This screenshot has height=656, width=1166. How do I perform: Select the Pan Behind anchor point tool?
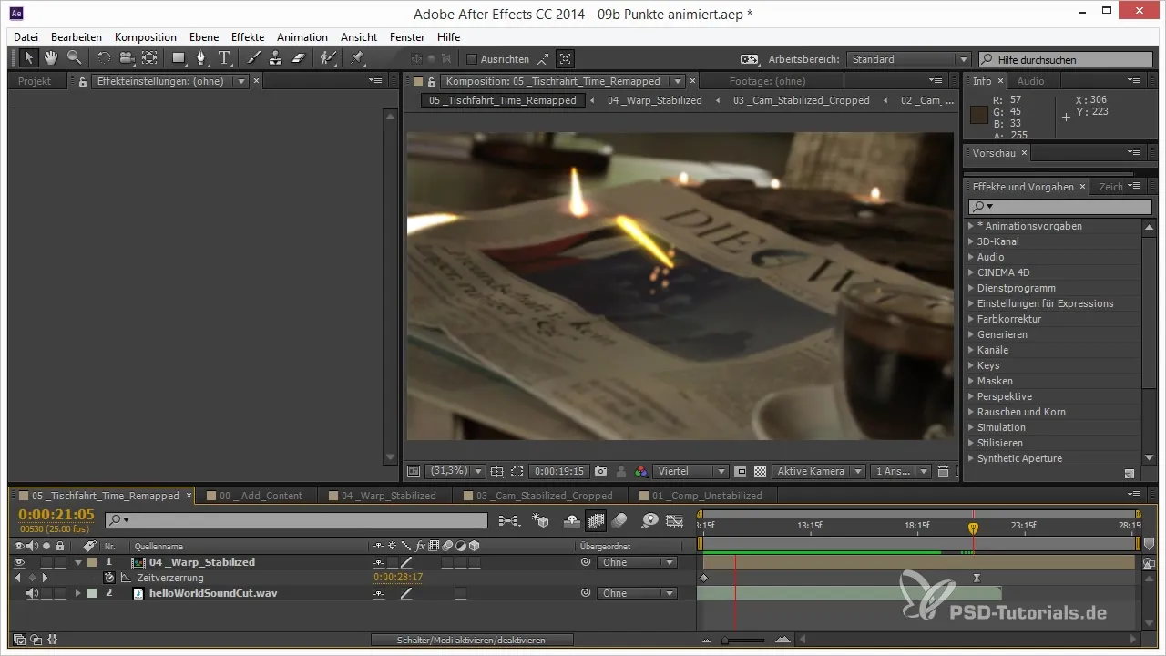[149, 58]
